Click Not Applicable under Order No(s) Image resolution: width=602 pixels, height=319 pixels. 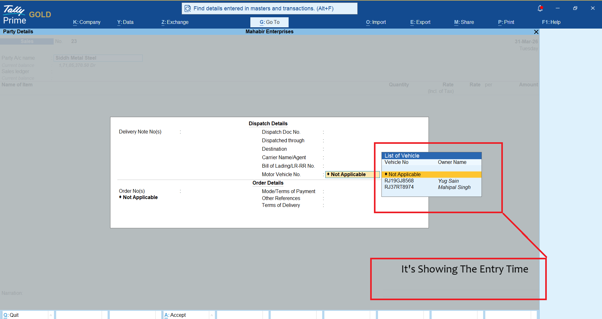coord(138,197)
